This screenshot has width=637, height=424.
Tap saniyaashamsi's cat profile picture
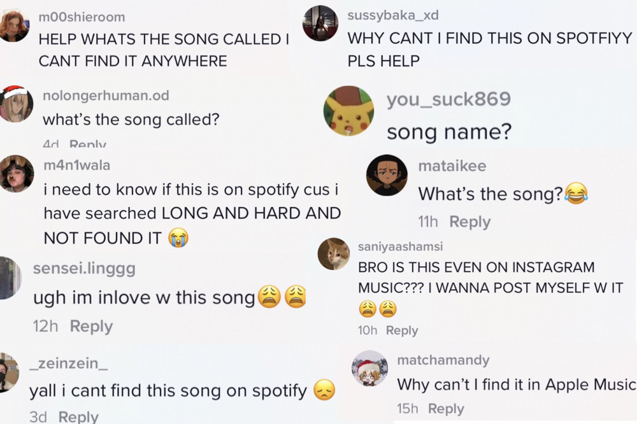pos(334,254)
